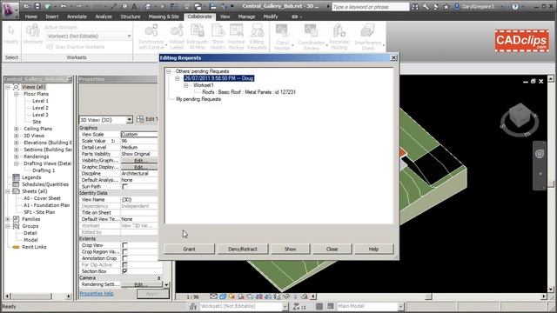Click the Deny/Retract button

tap(243, 250)
